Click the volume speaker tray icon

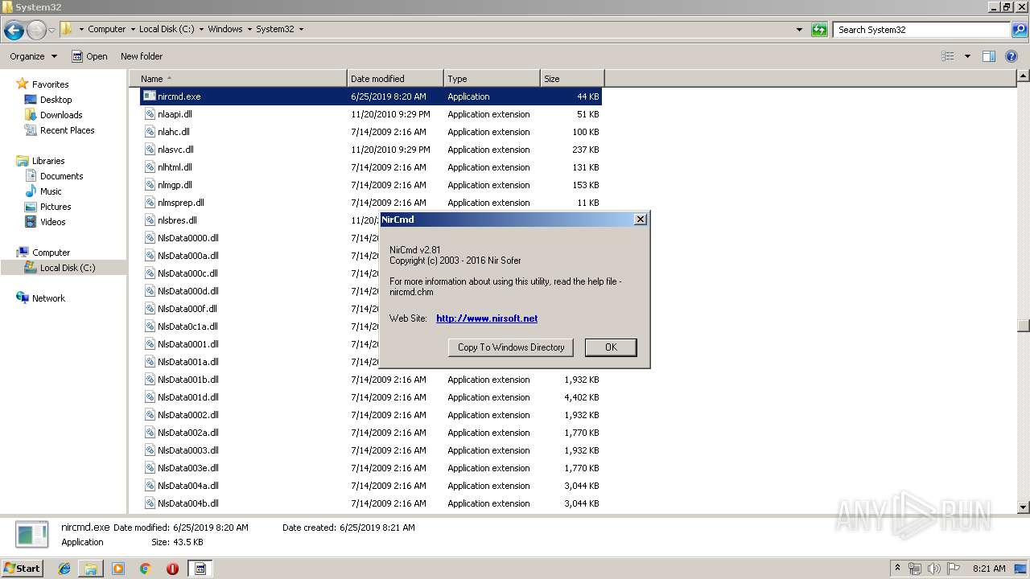[x=933, y=569]
